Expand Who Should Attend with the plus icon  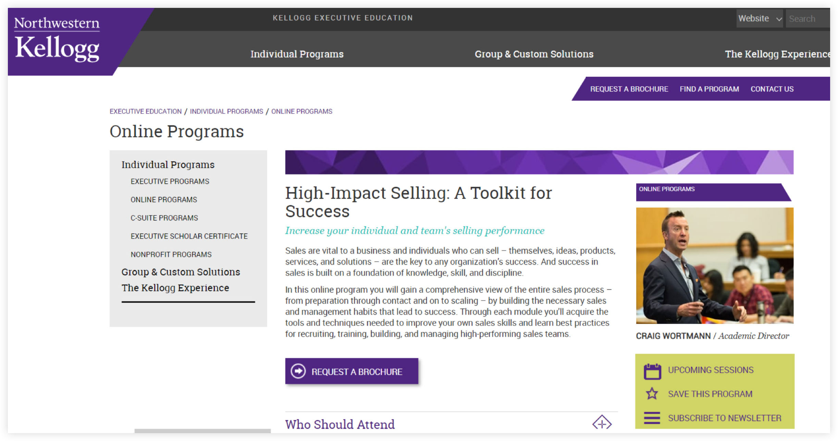(x=602, y=423)
